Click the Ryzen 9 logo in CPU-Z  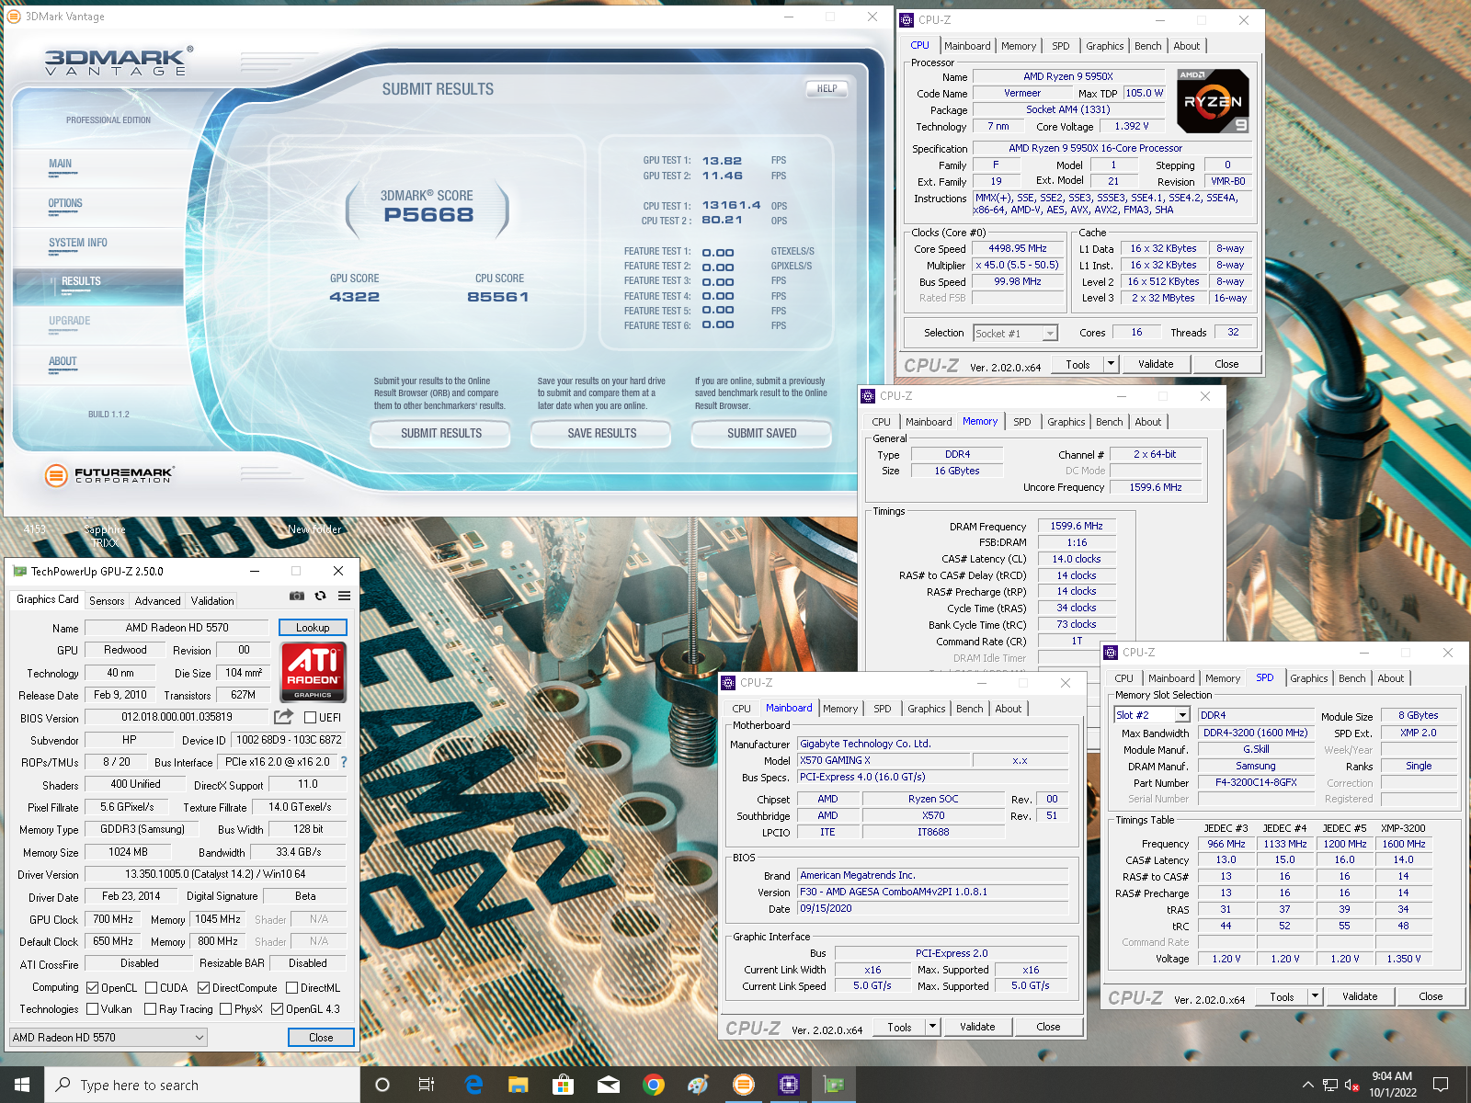point(1213,101)
